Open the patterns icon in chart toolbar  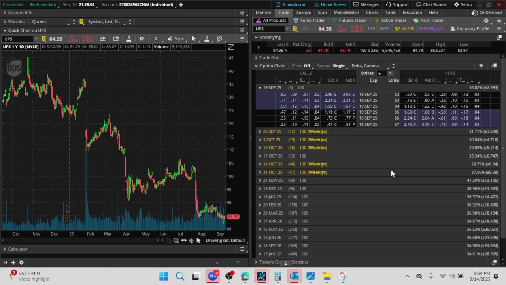pos(220,39)
